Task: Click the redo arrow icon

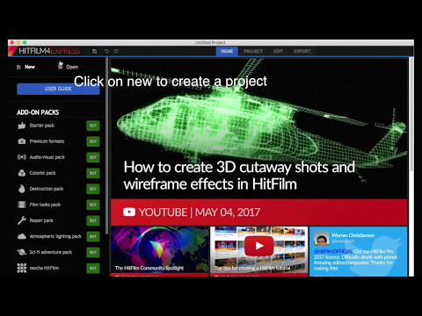Action: coord(116,51)
